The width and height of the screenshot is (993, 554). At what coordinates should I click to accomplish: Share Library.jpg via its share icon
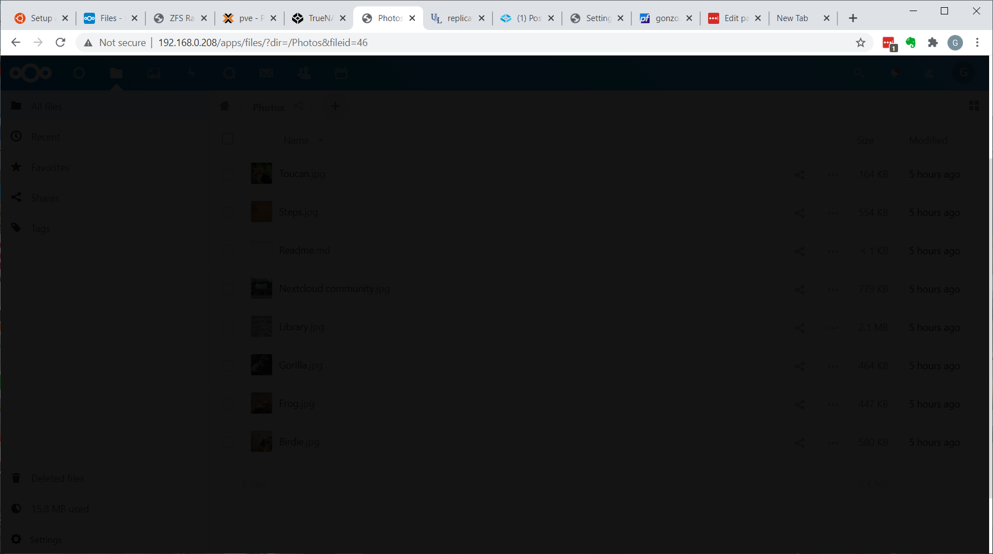[x=800, y=328]
